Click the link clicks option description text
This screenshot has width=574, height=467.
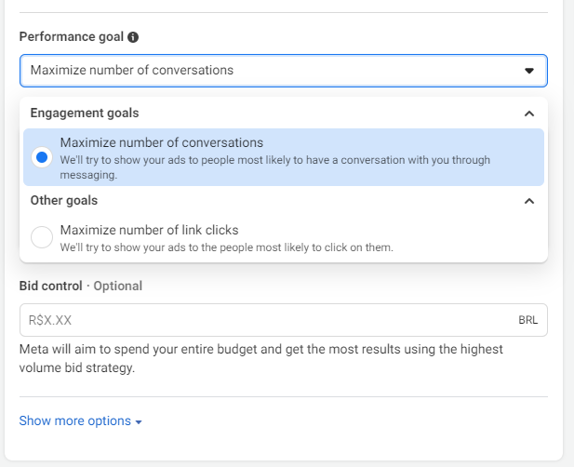(x=227, y=247)
